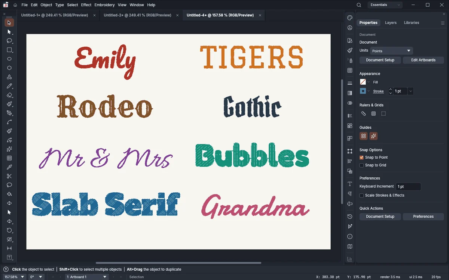This screenshot has width=449, height=280.
Task: Open the Stroke lines panel icon
Action: point(350,83)
